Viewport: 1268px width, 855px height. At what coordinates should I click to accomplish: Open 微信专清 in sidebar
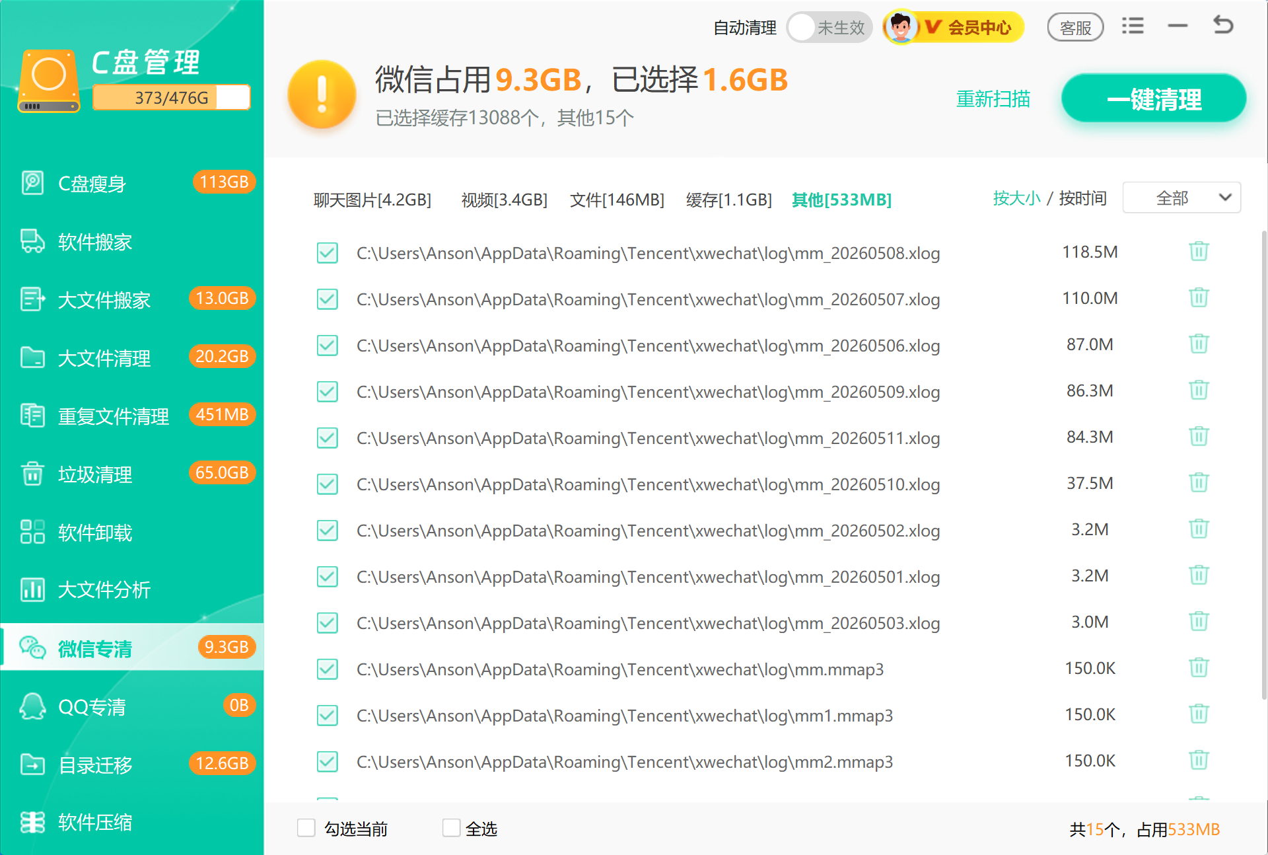point(132,647)
